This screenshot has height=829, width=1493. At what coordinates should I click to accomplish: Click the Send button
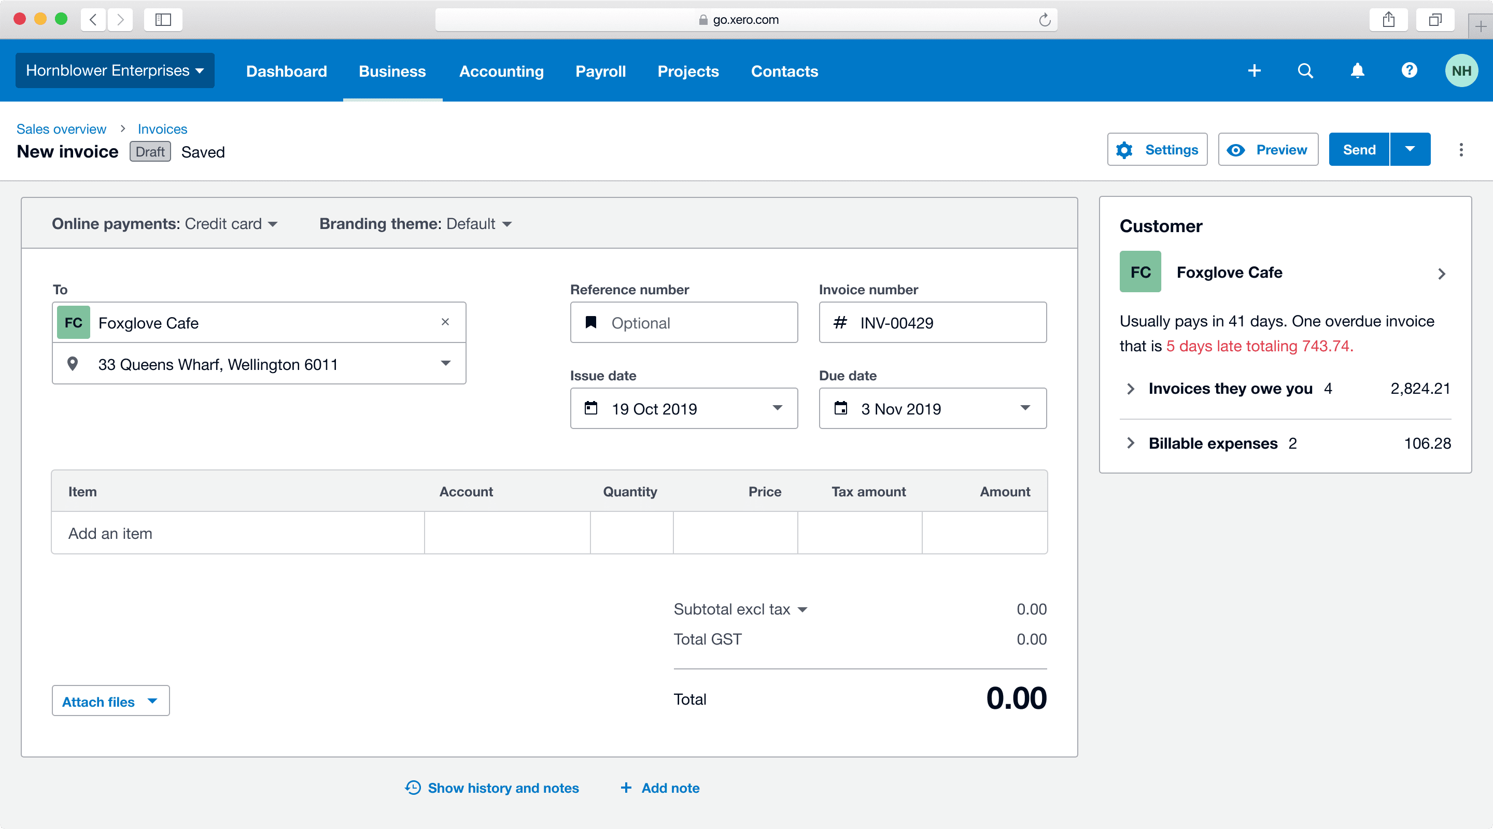point(1359,149)
